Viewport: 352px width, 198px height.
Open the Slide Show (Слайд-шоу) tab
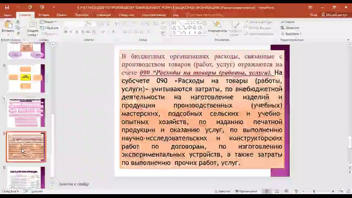point(127,15)
